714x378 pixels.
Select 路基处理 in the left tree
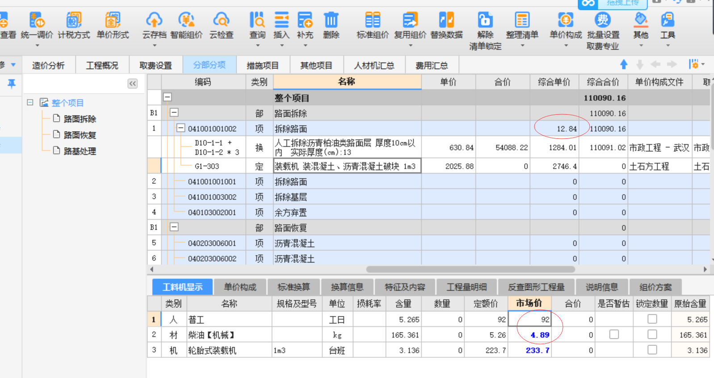(x=80, y=151)
